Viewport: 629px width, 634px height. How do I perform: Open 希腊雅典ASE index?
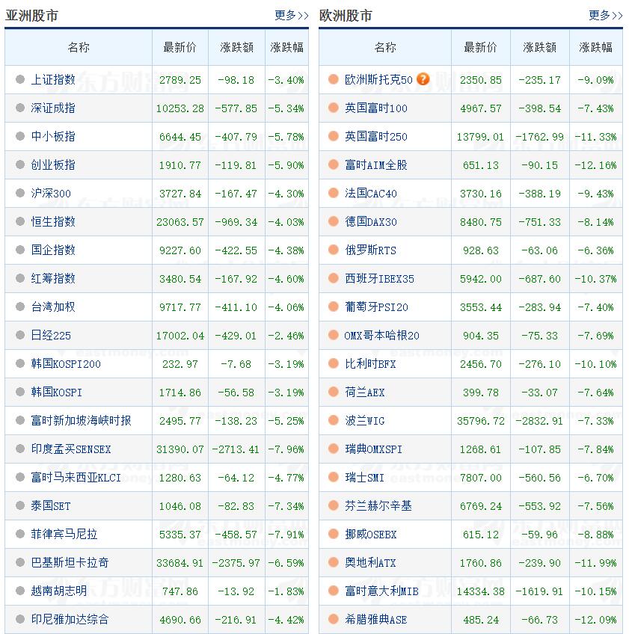pos(375,620)
